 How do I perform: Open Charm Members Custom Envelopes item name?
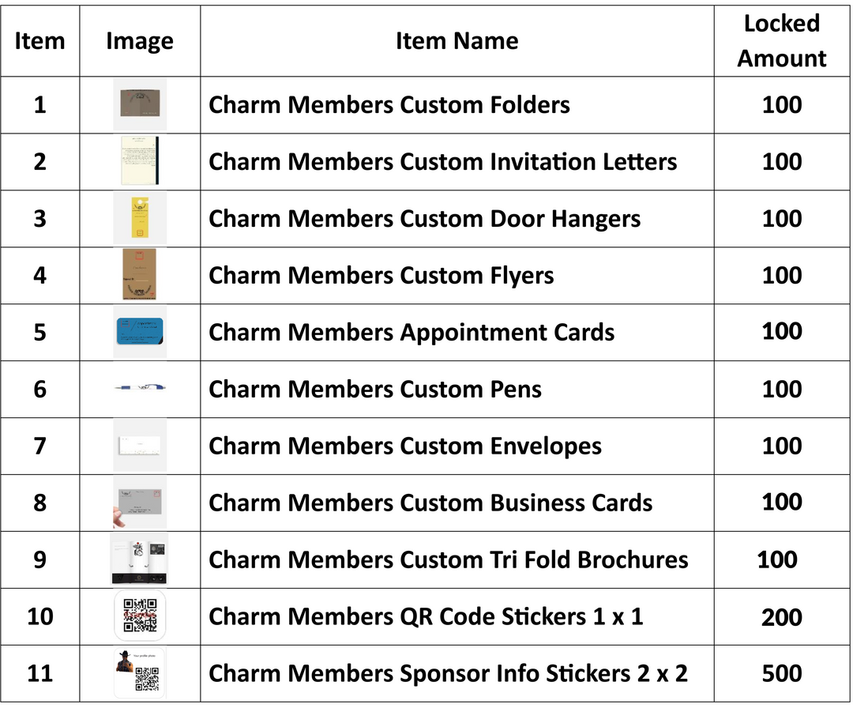coord(404,446)
